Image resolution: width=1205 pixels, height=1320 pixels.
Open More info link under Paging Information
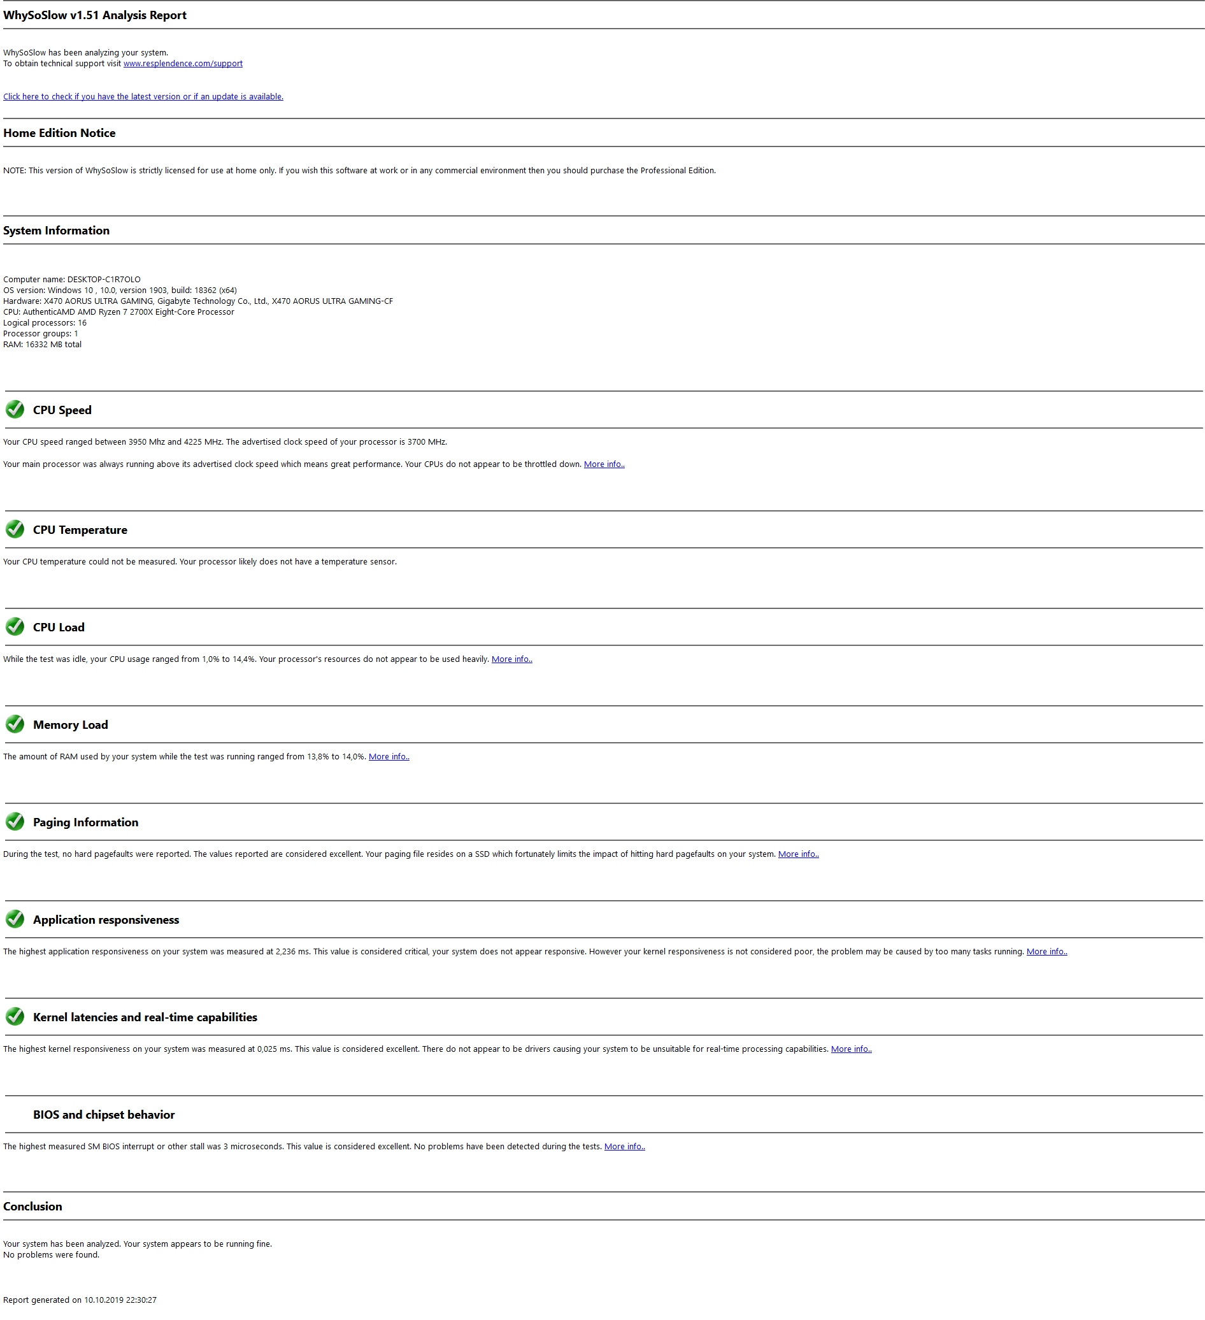point(798,854)
